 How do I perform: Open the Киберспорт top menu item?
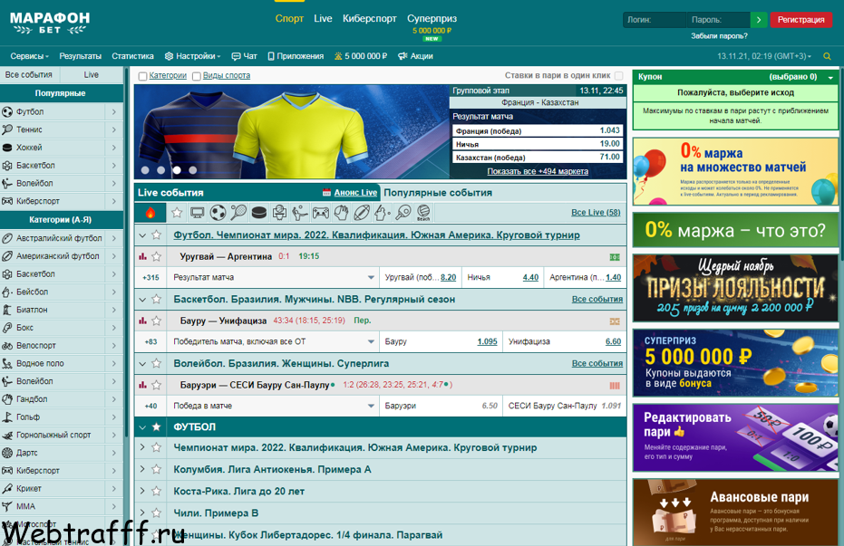pyautogui.click(x=369, y=18)
